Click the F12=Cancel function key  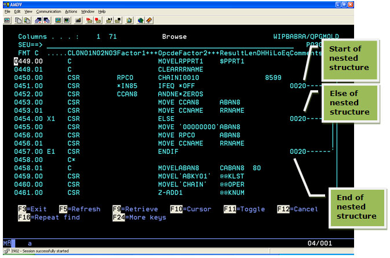297,209
